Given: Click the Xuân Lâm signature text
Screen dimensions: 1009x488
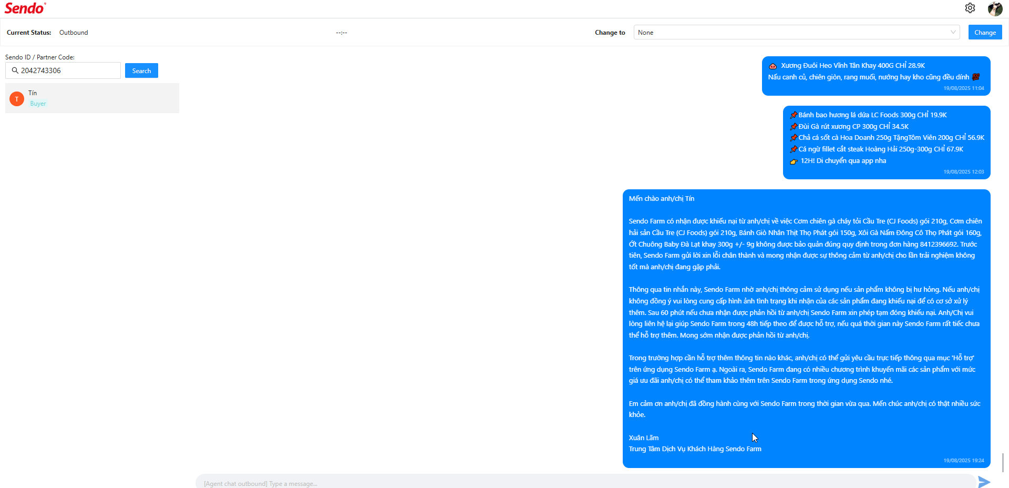Looking at the screenshot, I should pyautogui.click(x=644, y=438).
